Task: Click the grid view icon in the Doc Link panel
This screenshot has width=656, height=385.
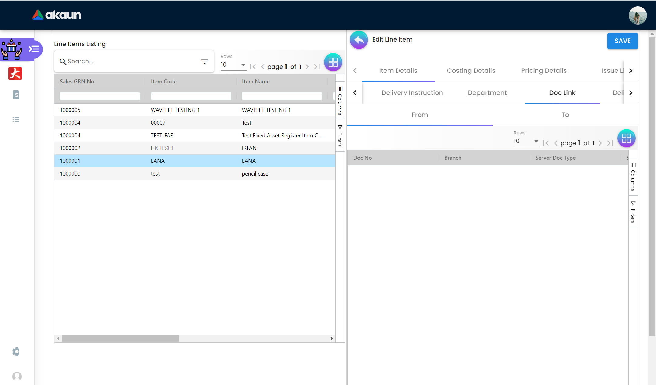Action: pyautogui.click(x=626, y=139)
